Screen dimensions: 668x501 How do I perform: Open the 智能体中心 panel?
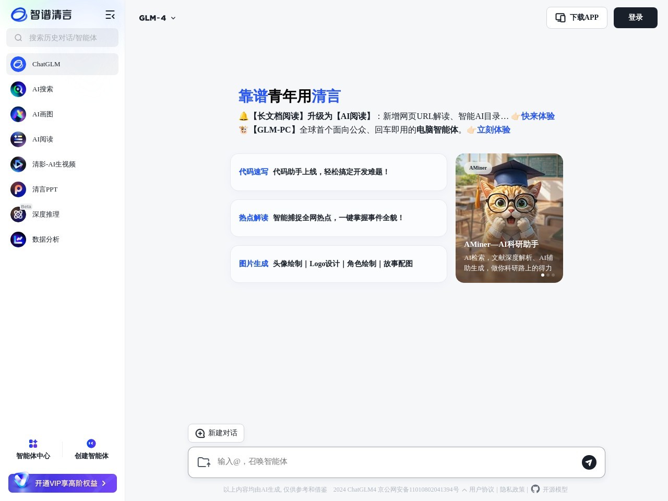tap(33, 449)
